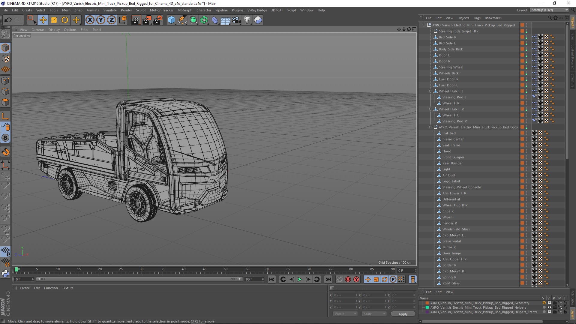Click Bed_Side_R orange layer color swatch
This screenshot has height=324, width=576.
coord(522,37)
